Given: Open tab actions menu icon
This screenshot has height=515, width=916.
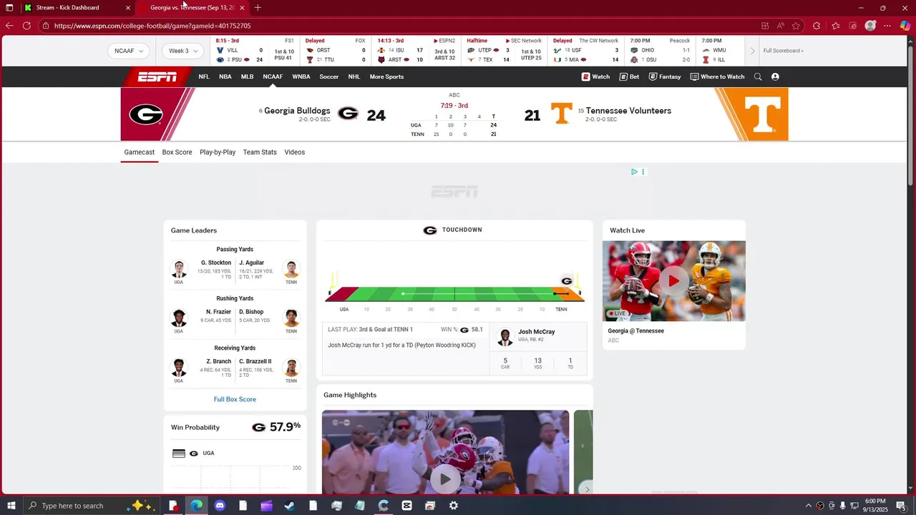Looking at the screenshot, I should coord(9,8).
